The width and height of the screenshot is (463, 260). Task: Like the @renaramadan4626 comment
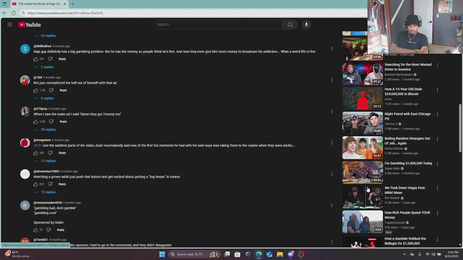[x=36, y=230]
